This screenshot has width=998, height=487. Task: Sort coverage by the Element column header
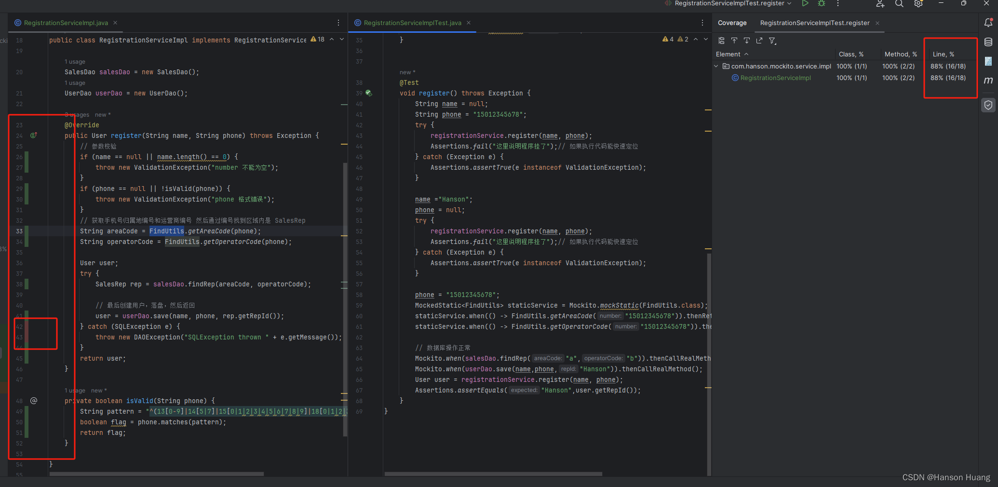click(x=732, y=54)
